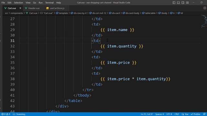Click the symbol icon beside tbody breadcrumb
Image resolution: width=207 pixels, height=116 pixels.
(159, 13)
